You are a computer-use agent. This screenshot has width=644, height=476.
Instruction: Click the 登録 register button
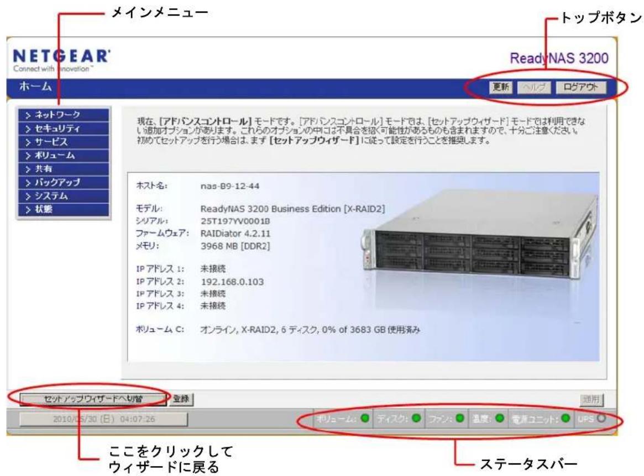click(x=181, y=399)
